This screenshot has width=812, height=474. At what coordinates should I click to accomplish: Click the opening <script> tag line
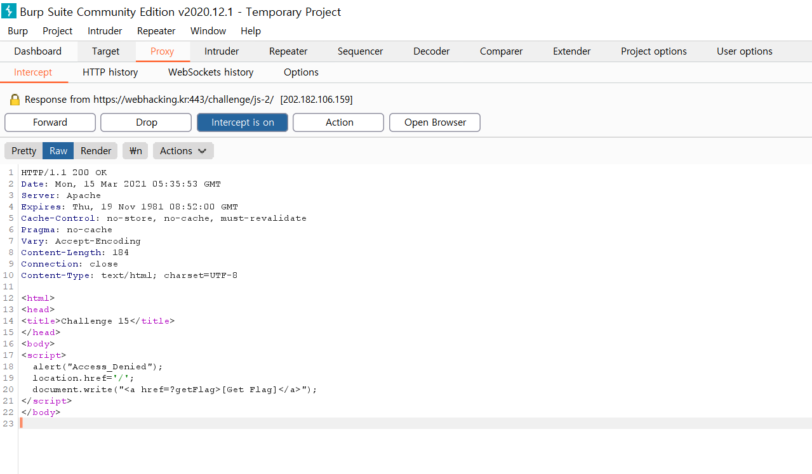pos(43,355)
